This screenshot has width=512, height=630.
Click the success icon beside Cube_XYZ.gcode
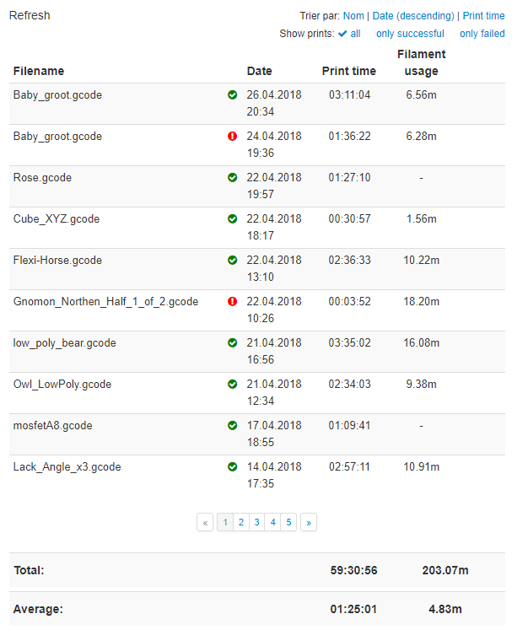click(232, 219)
